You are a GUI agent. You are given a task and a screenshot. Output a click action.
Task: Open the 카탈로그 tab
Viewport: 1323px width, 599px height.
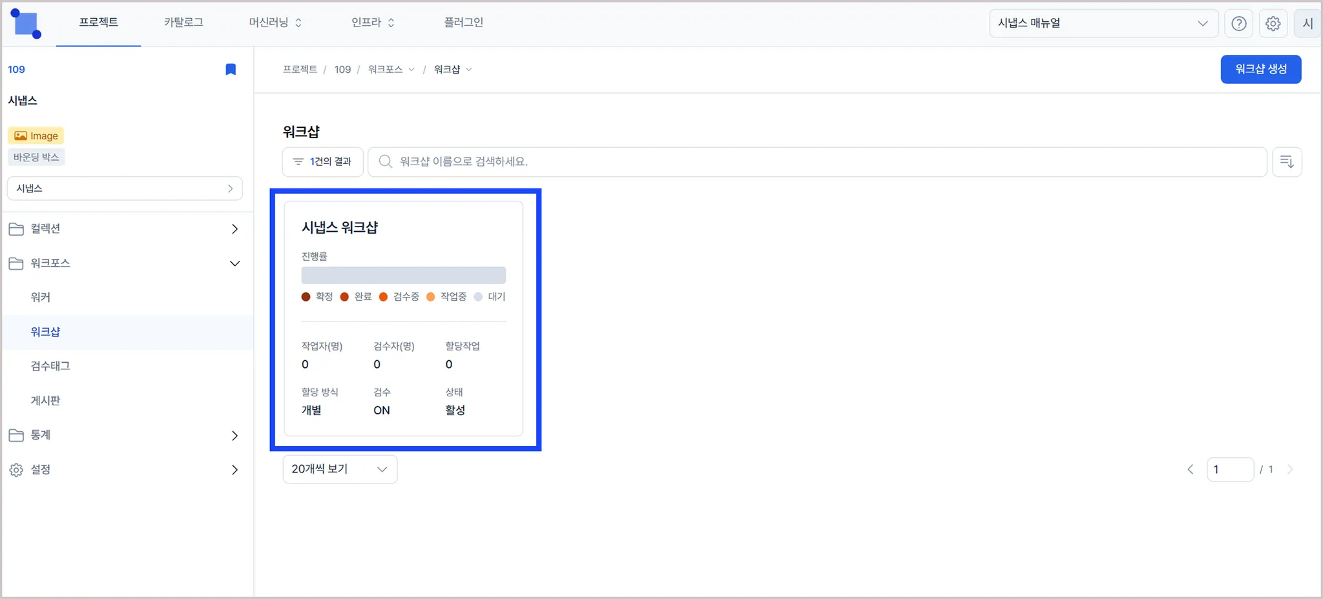[x=183, y=23]
